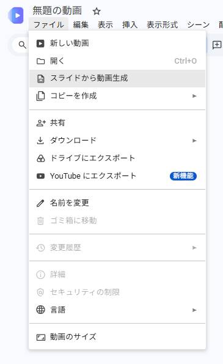Expand the 言語 submenu arrow
The width and height of the screenshot is (223, 364).
(194, 310)
